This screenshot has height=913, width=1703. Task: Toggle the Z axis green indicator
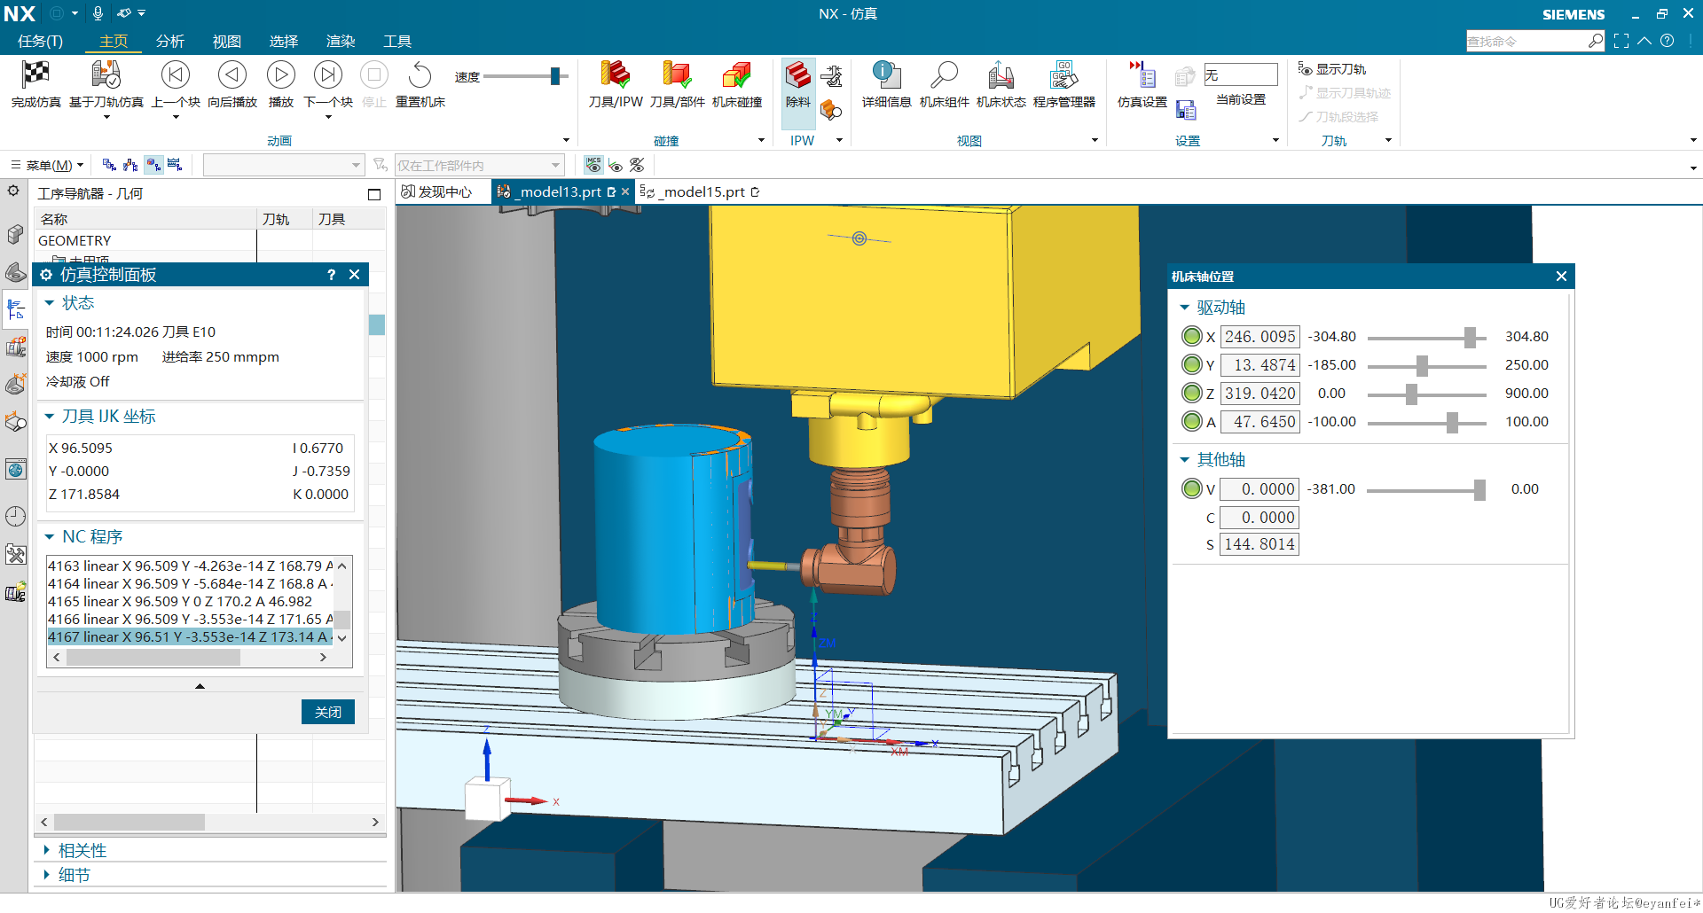point(1192,394)
